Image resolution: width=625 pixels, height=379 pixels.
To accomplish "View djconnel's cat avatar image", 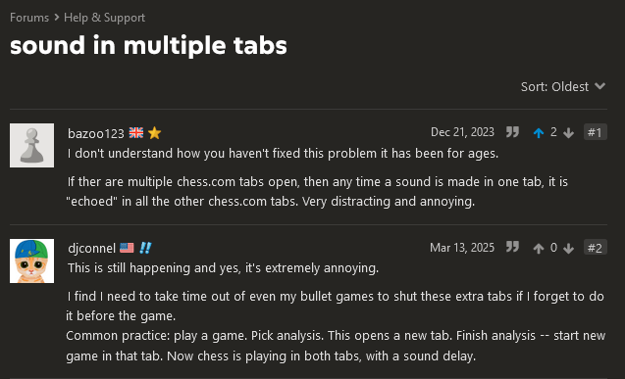I will [31, 261].
